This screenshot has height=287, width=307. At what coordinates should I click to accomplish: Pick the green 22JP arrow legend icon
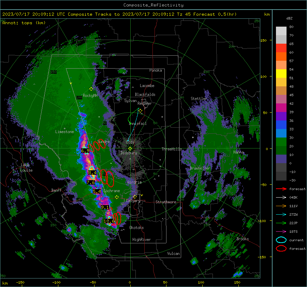point(281,223)
